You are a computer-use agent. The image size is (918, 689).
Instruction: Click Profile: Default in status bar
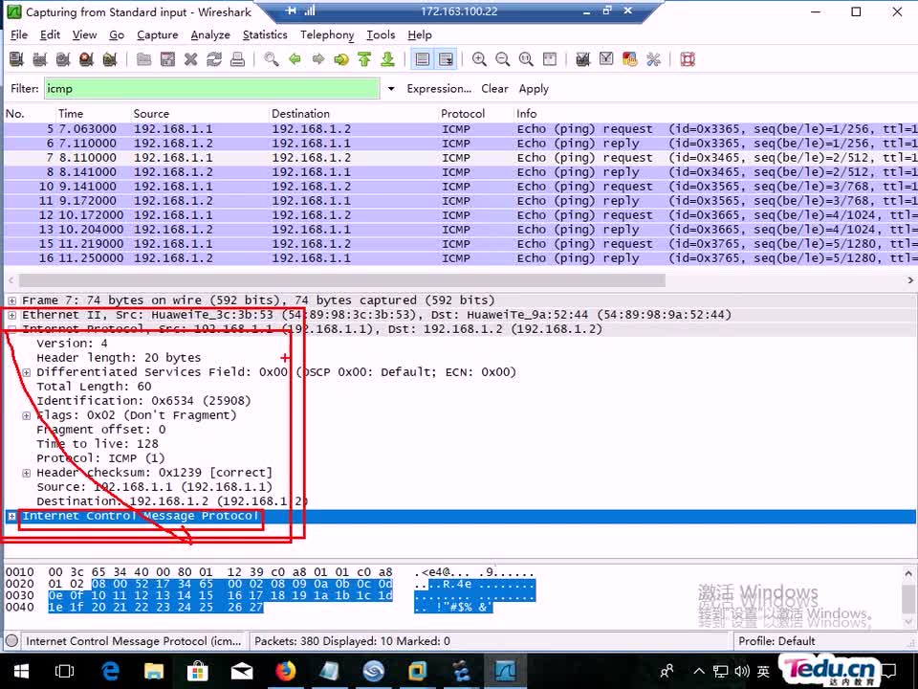tap(776, 641)
